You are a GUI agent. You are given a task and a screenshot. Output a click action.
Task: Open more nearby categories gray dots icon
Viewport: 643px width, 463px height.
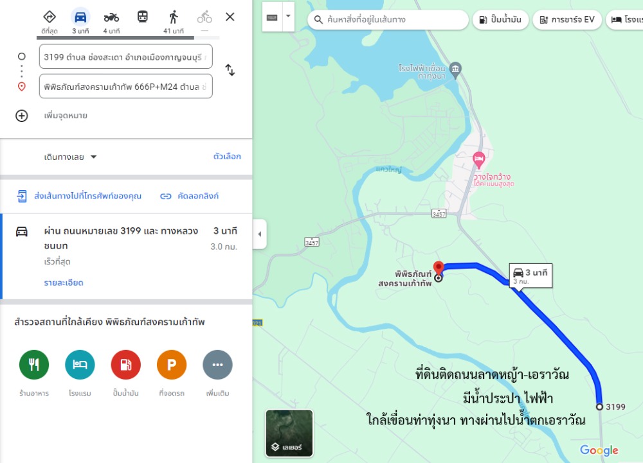(217, 364)
